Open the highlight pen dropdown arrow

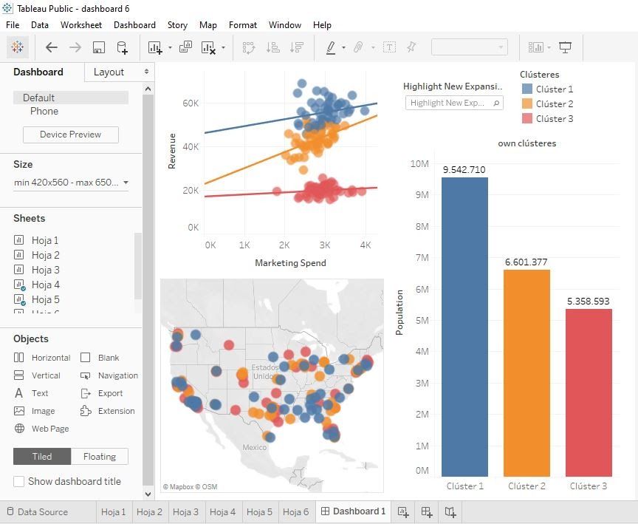click(344, 48)
